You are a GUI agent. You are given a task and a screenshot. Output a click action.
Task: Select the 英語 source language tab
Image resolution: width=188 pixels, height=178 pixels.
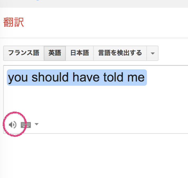click(x=55, y=53)
